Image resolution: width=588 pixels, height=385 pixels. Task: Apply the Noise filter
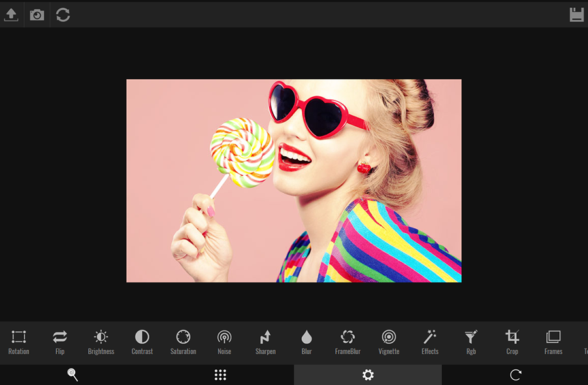(224, 340)
